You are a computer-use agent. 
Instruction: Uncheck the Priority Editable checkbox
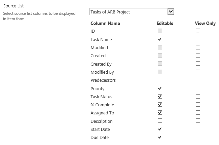[160, 88]
